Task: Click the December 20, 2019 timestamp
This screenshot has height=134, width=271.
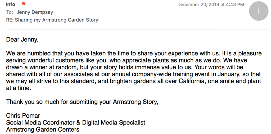Action: [211, 5]
